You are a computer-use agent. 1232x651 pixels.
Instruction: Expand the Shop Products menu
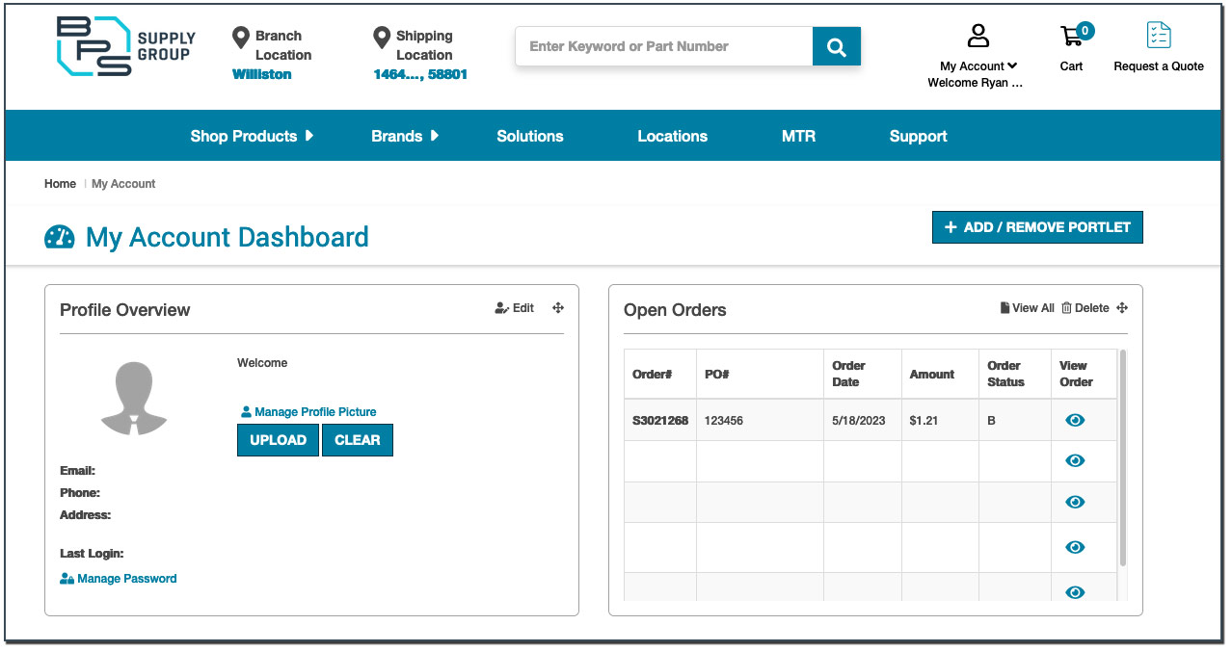pos(252,136)
